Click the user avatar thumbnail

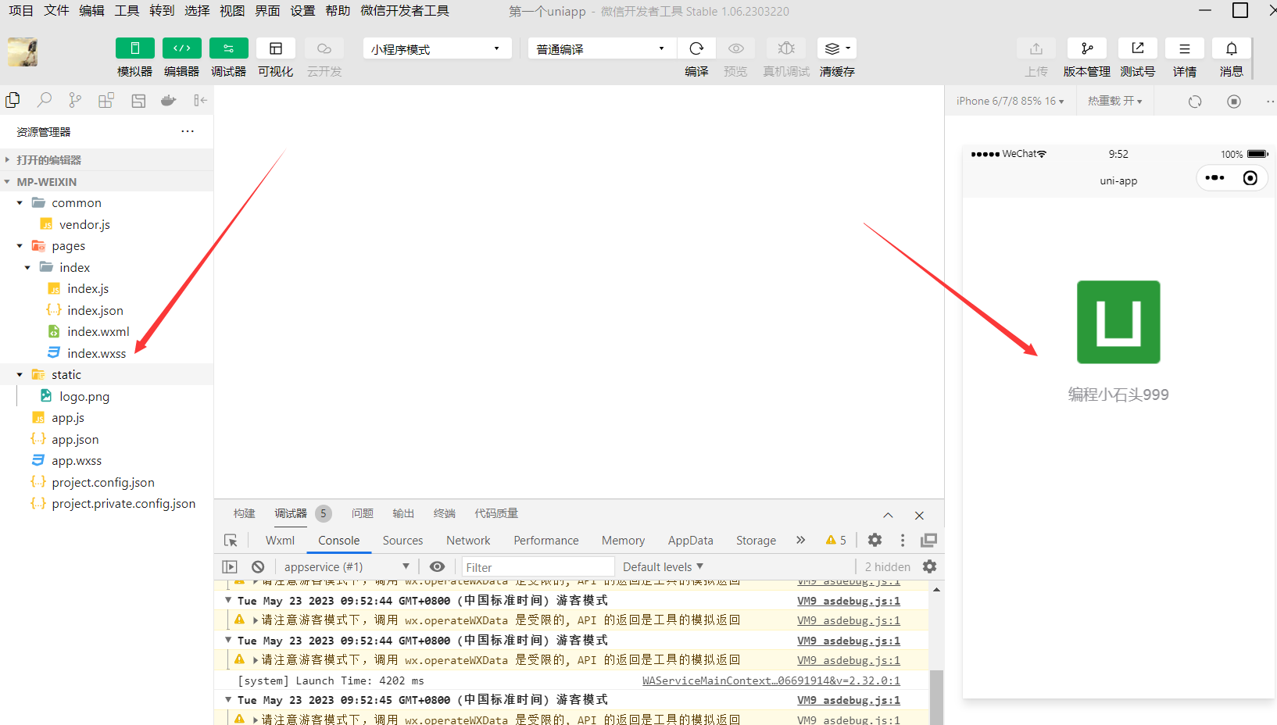coord(23,52)
